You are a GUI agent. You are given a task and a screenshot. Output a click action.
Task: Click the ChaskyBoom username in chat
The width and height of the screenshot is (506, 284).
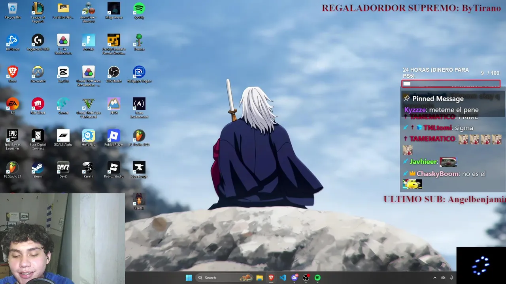(438, 174)
